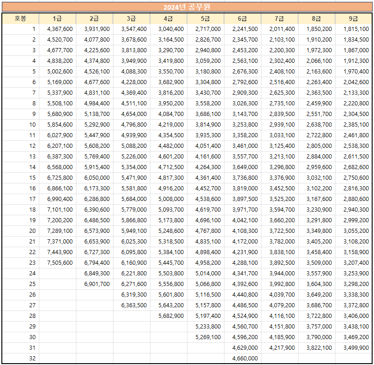Select cell with value 3,376,900

(280, 178)
